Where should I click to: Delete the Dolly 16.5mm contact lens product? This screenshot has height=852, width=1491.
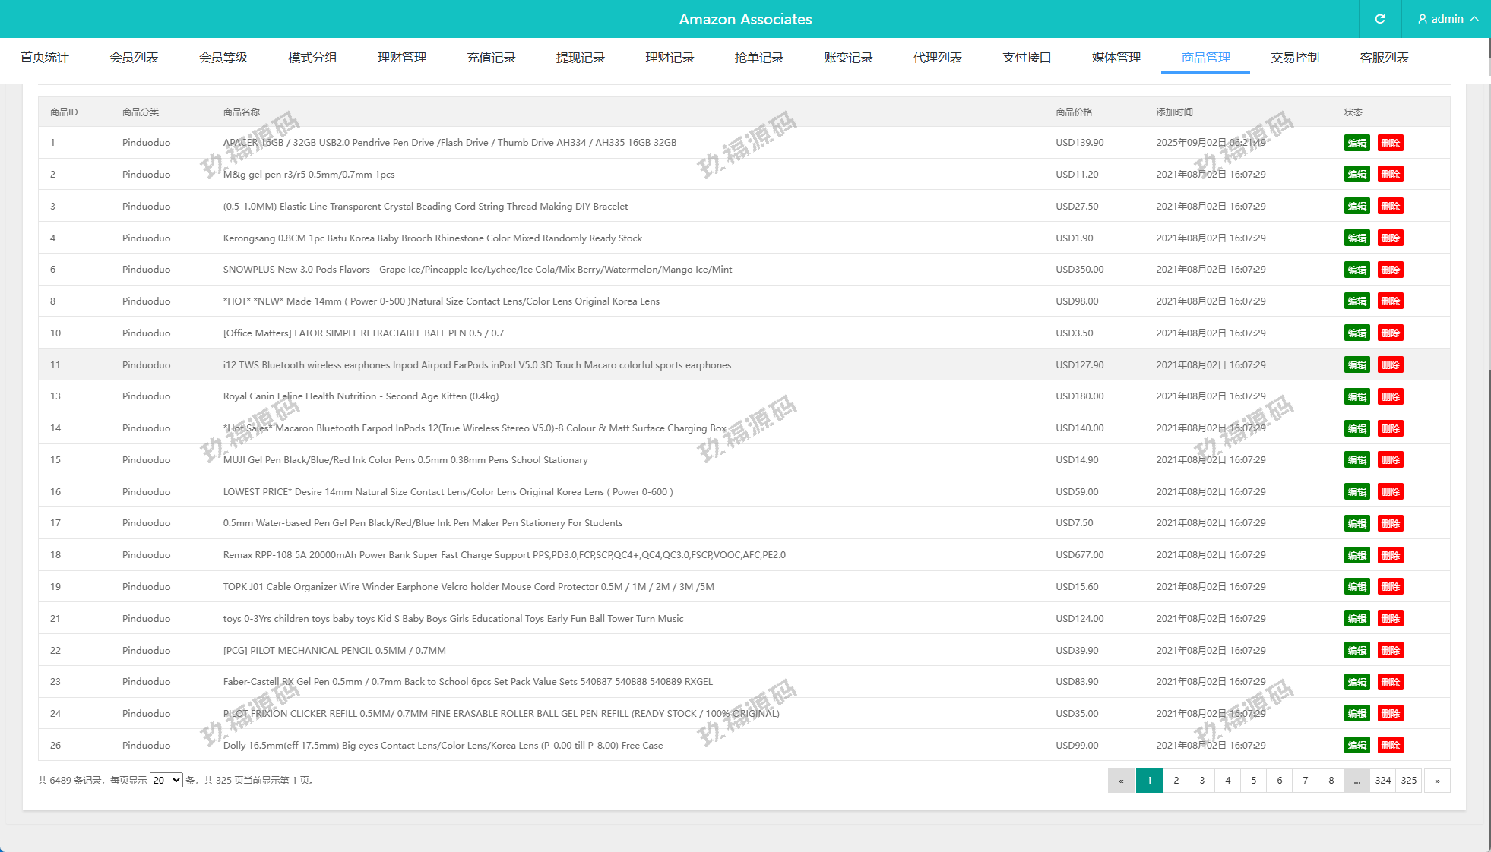[1390, 746]
